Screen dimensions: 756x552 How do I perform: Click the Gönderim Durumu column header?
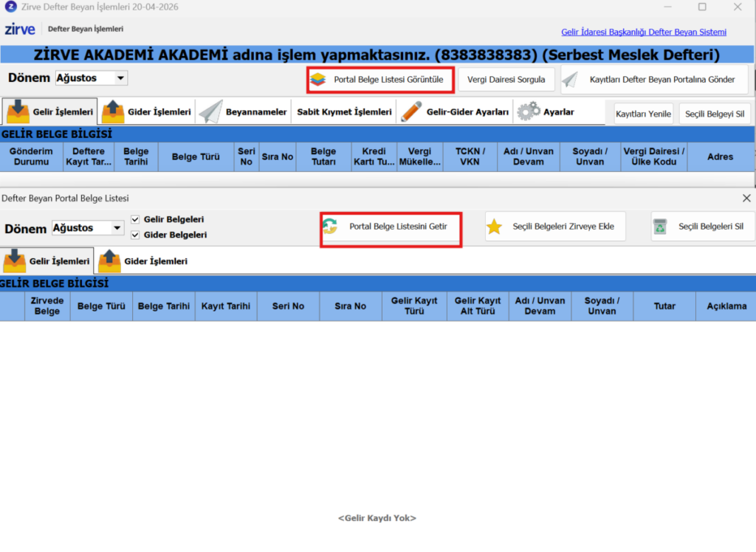coord(31,156)
